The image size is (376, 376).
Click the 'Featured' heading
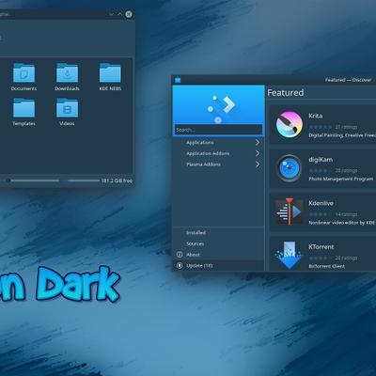tap(286, 93)
